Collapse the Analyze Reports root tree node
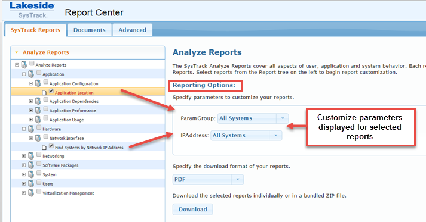This screenshot has height=222, width=426. point(17,65)
